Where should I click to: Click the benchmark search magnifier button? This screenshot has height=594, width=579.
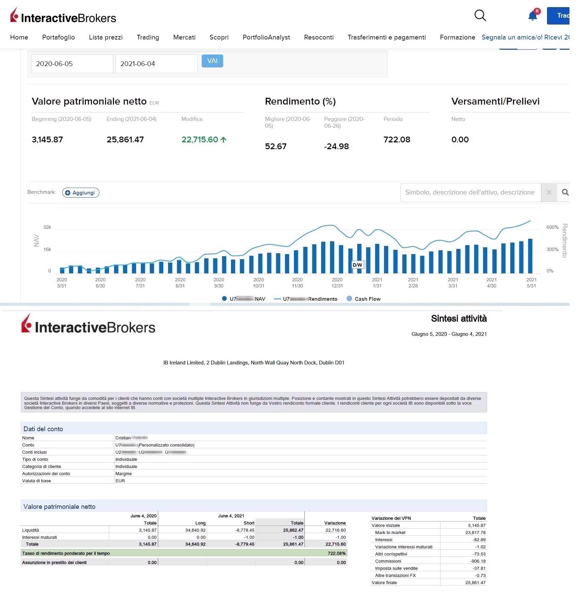tap(565, 192)
